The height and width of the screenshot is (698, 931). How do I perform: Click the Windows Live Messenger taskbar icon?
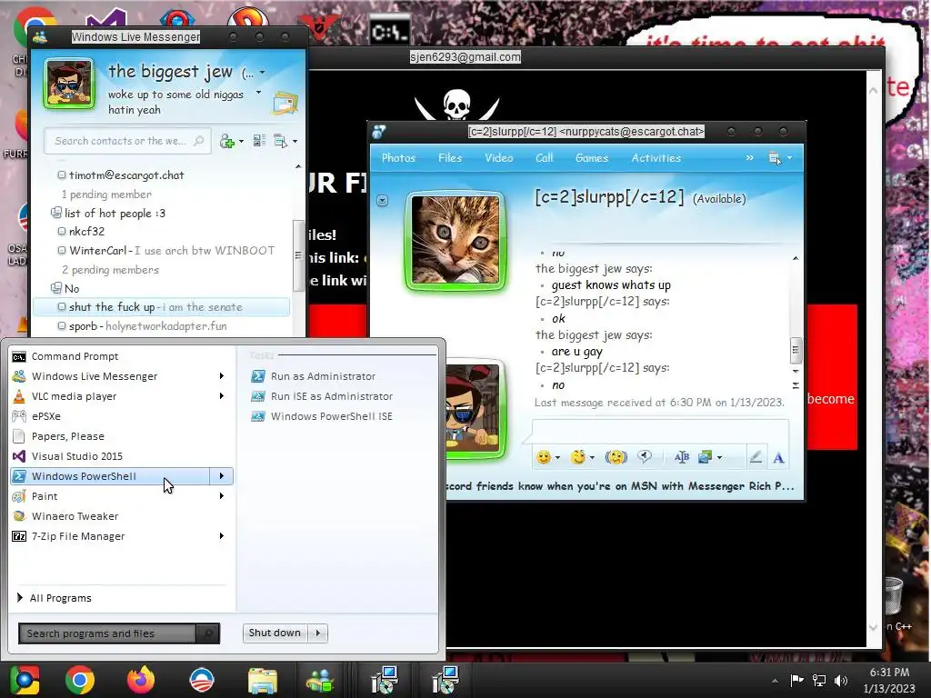[321, 680]
